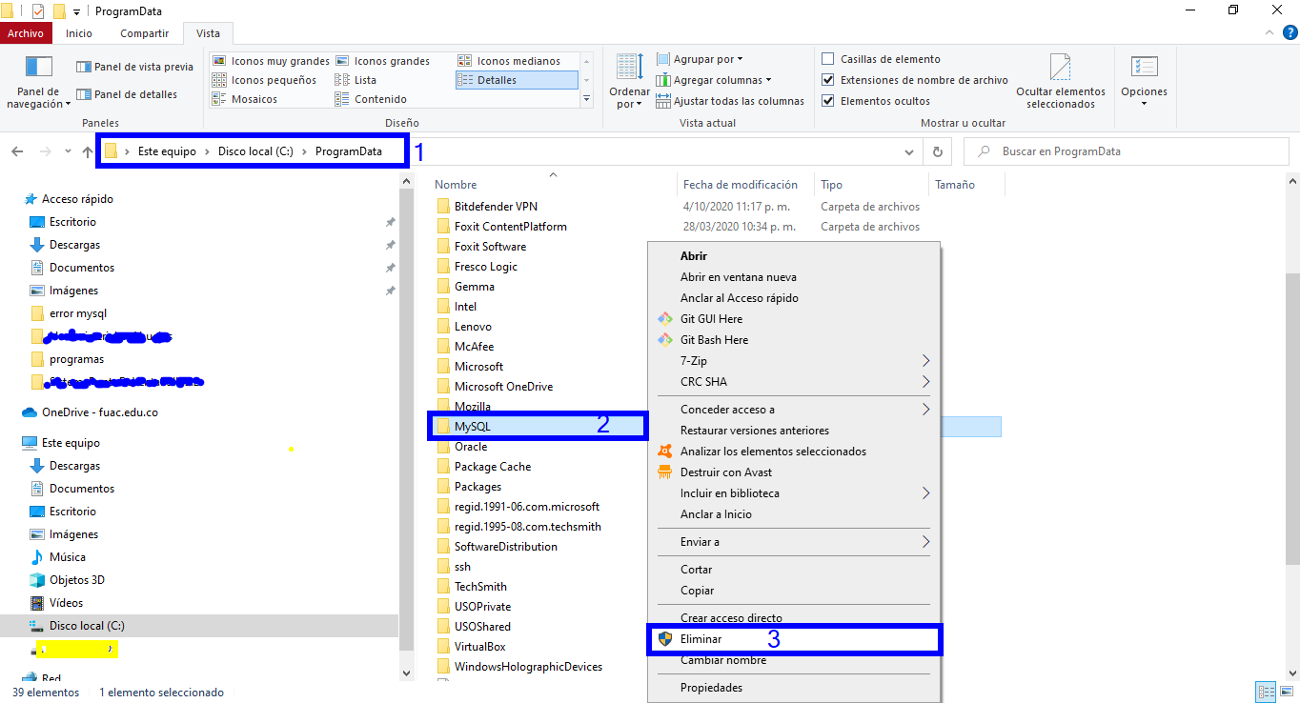Switch to the Compartir ribbon tab

coord(144,33)
